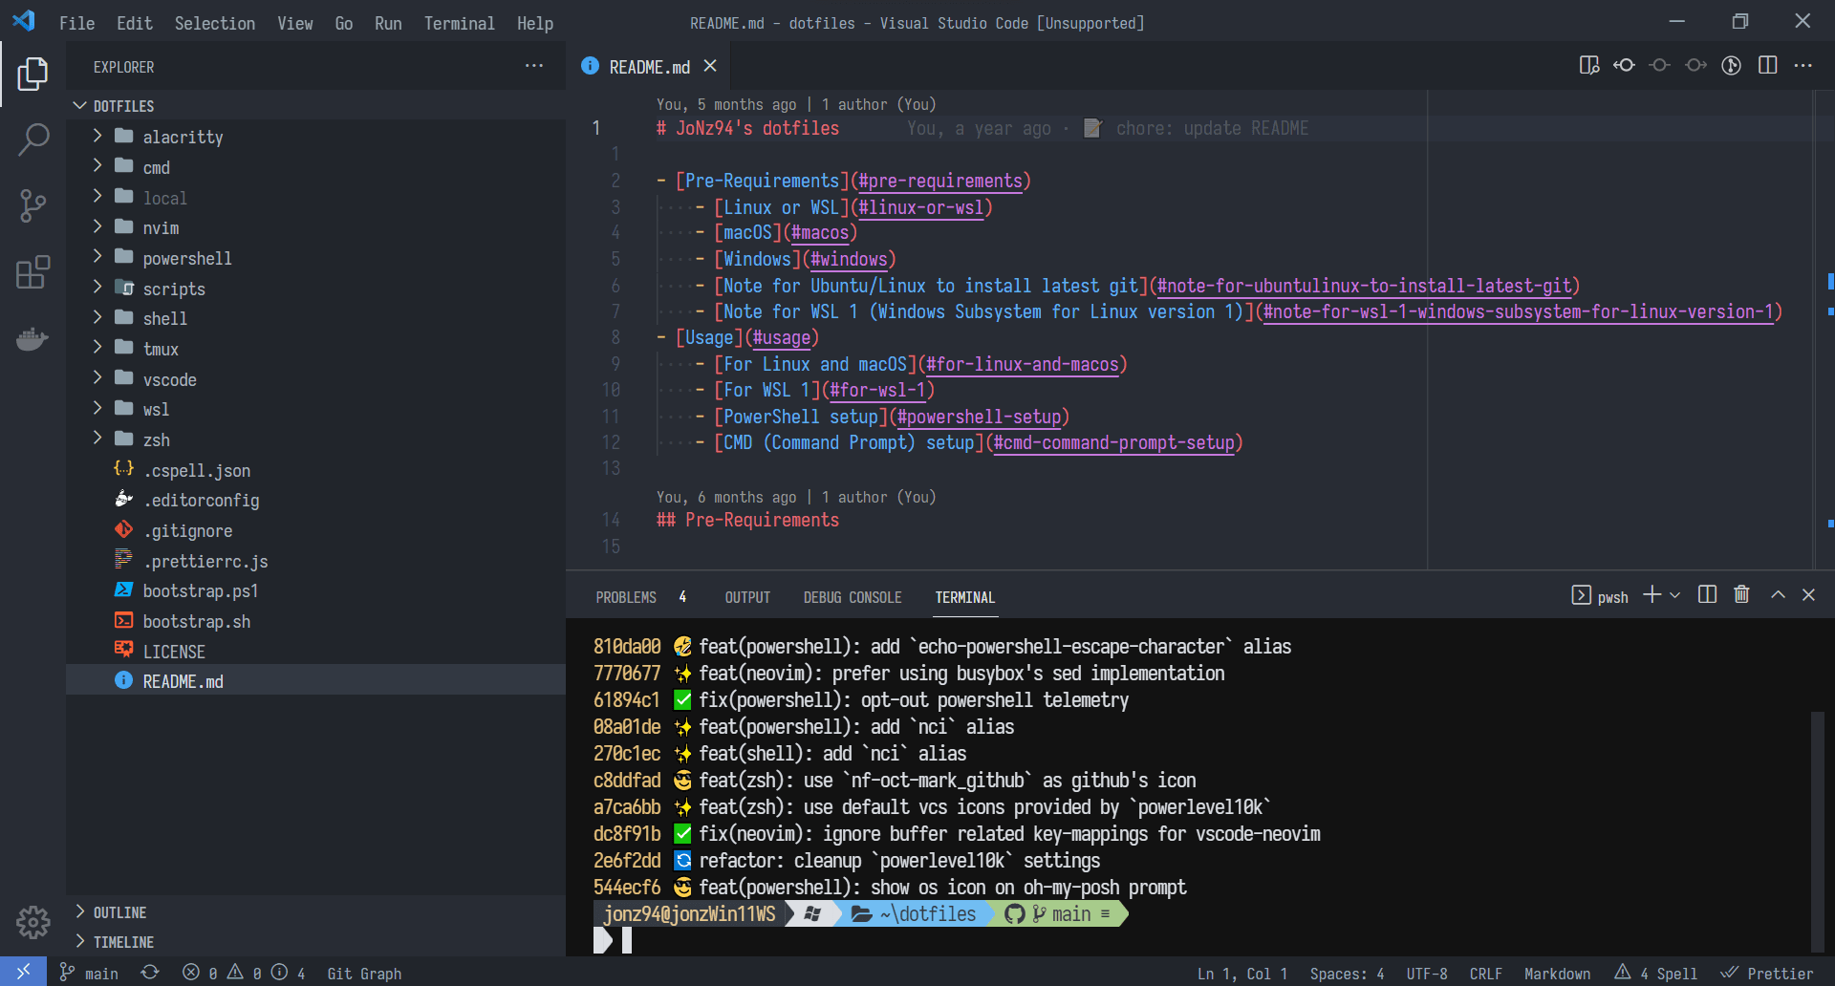
Task: Open the Extensions view
Action: click(x=32, y=272)
